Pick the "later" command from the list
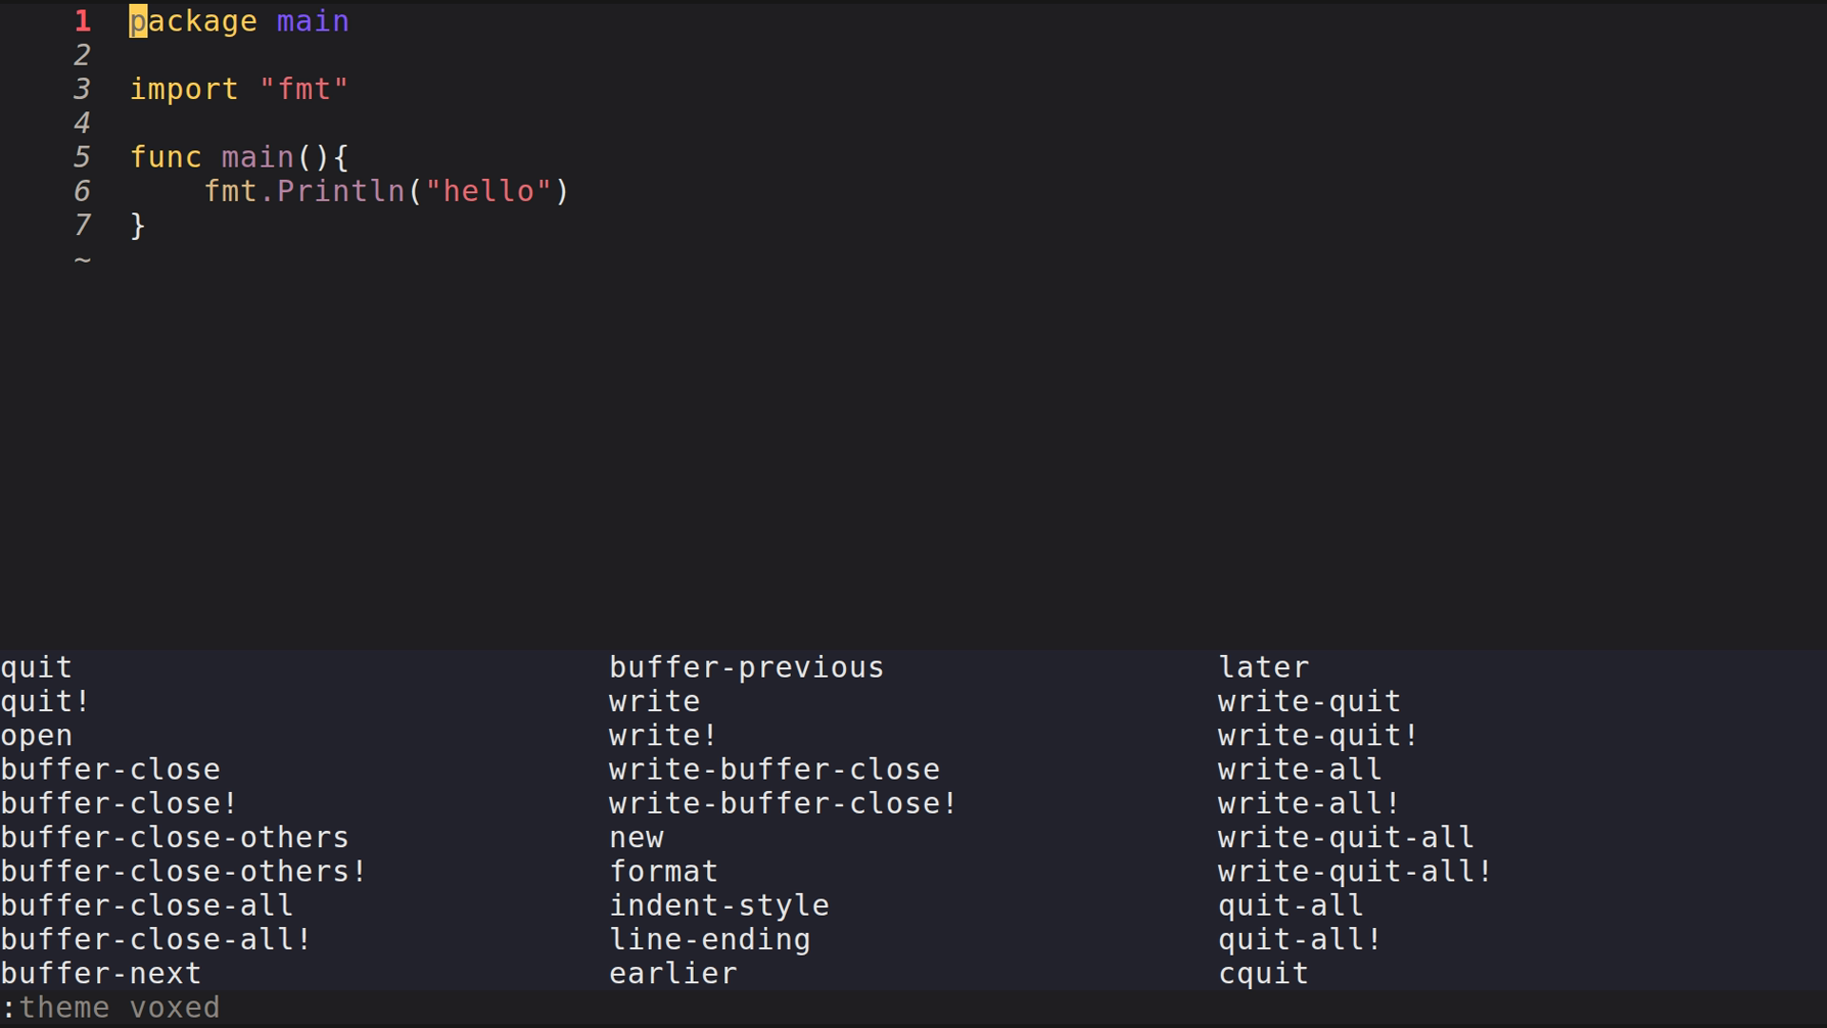The height and width of the screenshot is (1028, 1827). pyautogui.click(x=1264, y=667)
